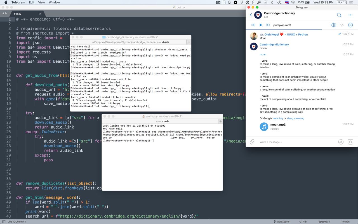
Task: Play the moan.mp3 audio message
Action: point(264,127)
